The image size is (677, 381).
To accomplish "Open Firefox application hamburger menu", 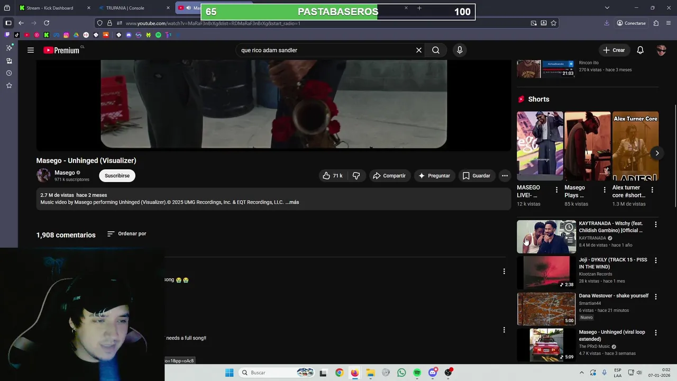I will pyautogui.click(x=669, y=23).
